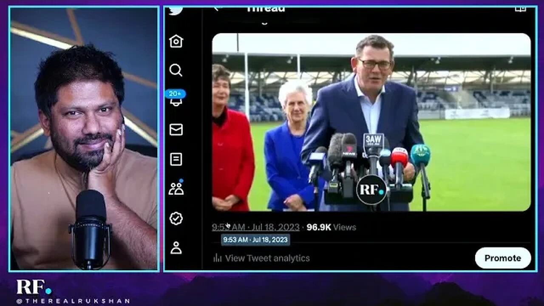The image size is (544, 306).
Task: Open the Lists icon in sidebar
Action: [176, 159]
